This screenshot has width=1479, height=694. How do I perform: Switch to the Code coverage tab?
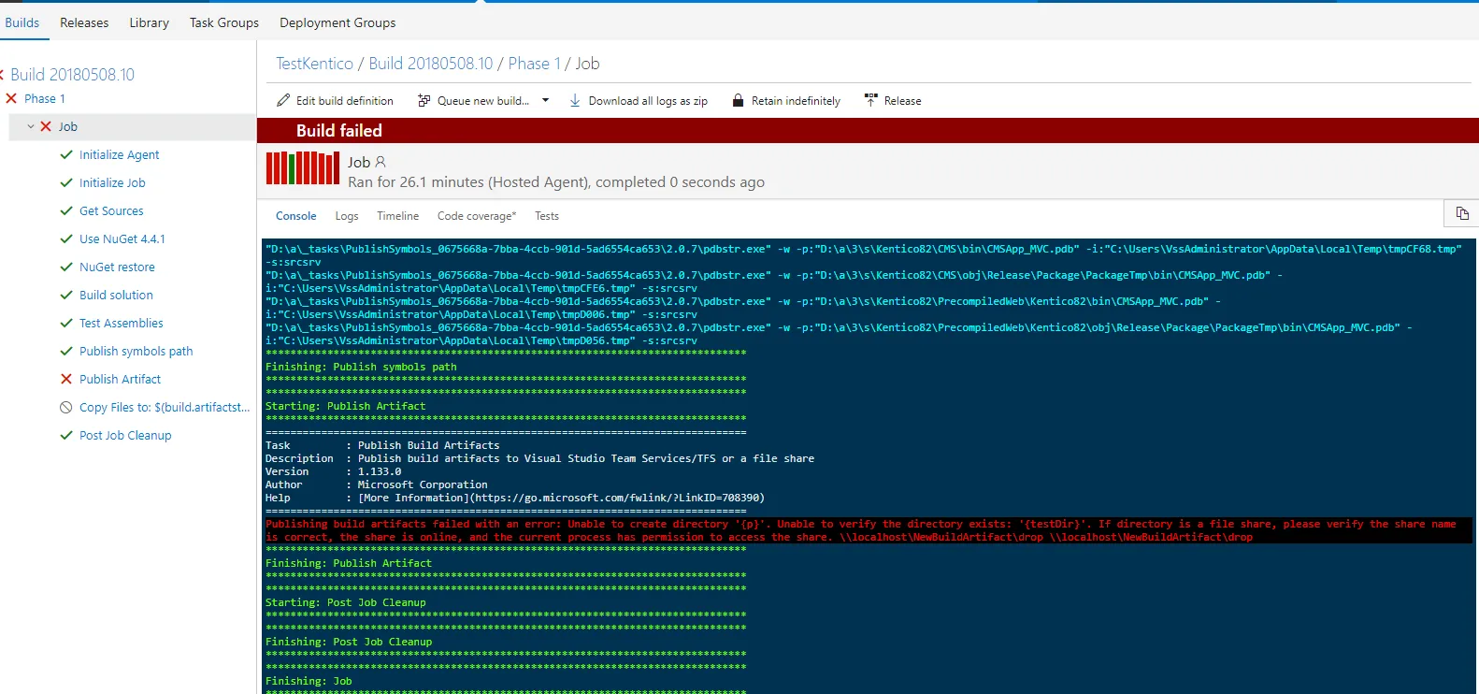(x=477, y=216)
